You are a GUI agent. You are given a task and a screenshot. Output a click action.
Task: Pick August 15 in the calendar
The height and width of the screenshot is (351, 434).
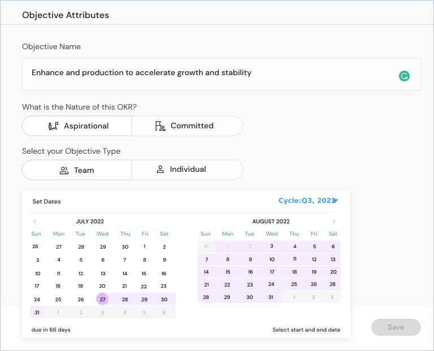(228, 272)
